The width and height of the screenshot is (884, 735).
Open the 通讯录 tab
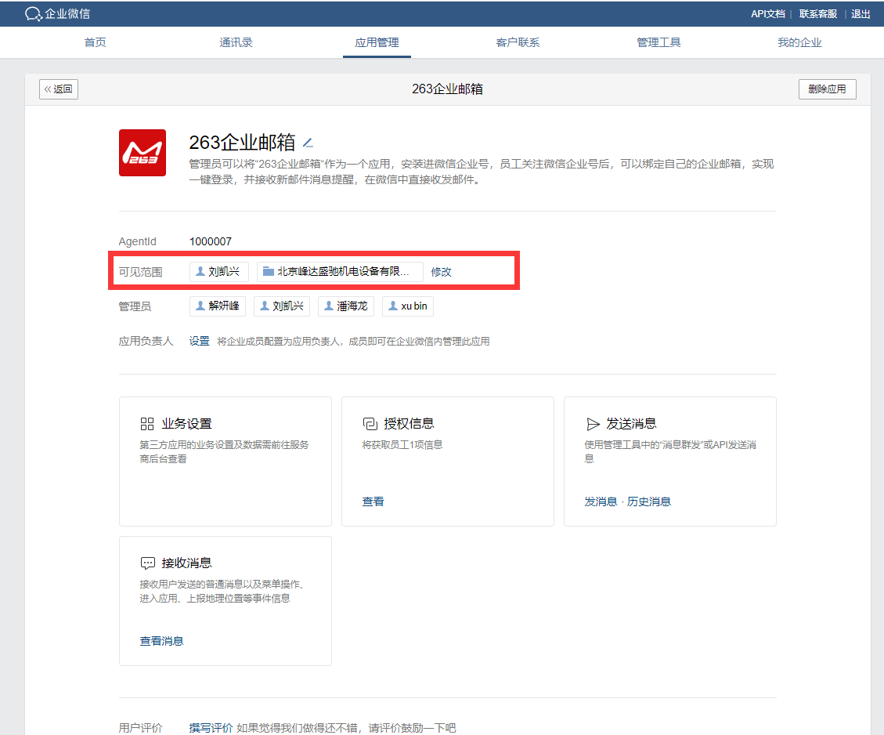[x=236, y=42]
